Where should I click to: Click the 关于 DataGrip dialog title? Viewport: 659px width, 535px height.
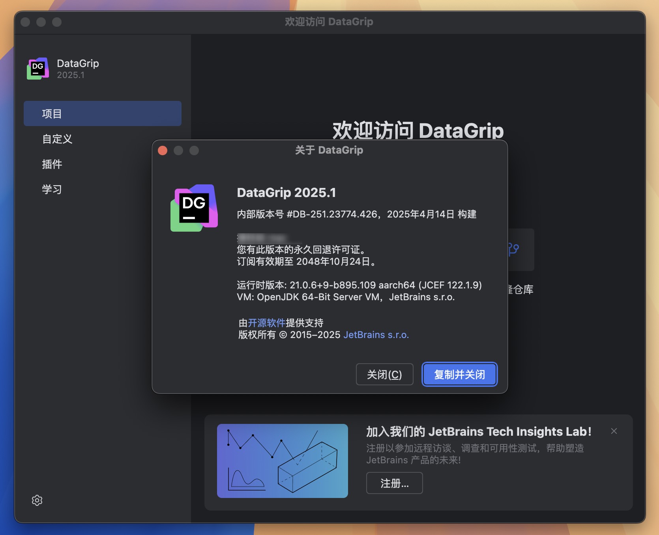pos(329,150)
